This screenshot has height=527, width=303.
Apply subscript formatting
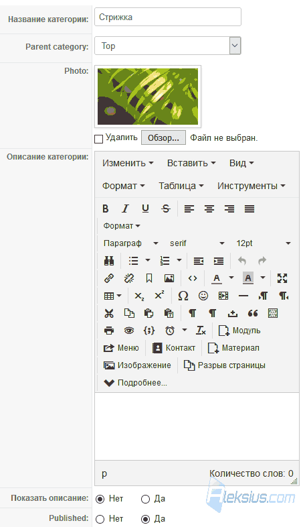139,296
